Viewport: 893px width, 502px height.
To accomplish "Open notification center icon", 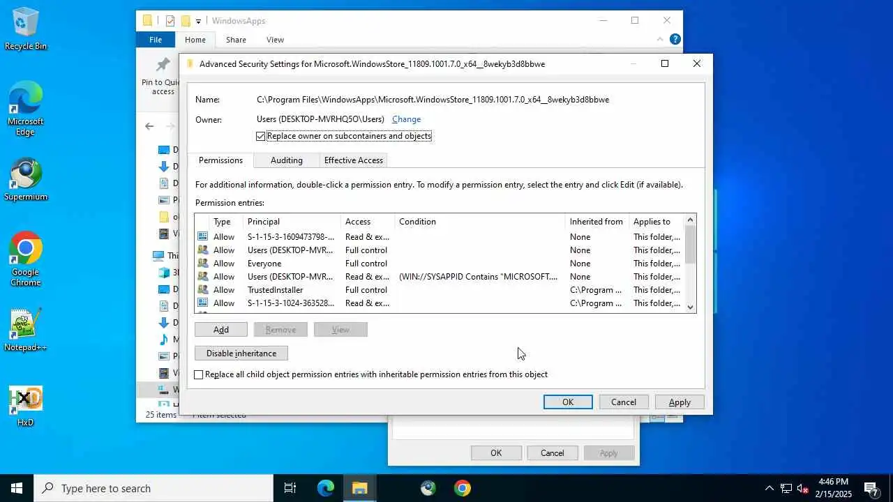I will tap(871, 489).
